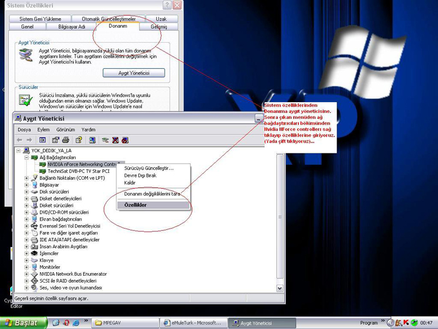Click the Aygıt Yöneticisi icon in System Properties

pos(26,55)
